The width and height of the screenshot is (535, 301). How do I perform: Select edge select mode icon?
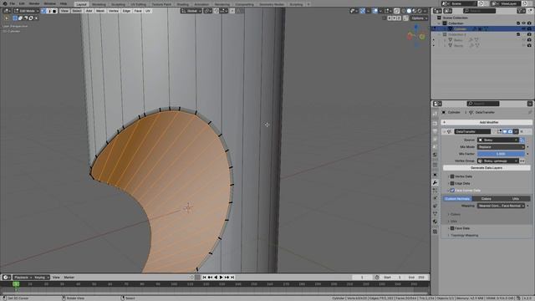click(48, 11)
